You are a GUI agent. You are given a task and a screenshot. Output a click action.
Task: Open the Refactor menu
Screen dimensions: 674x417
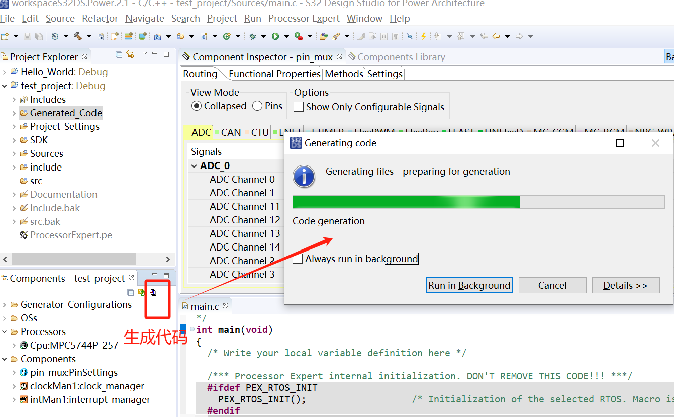point(100,18)
